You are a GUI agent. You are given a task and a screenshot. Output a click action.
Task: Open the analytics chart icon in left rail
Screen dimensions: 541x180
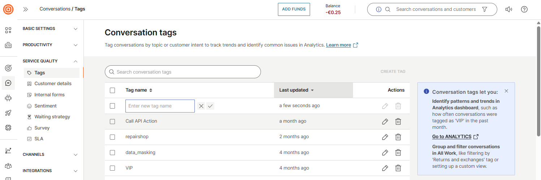tap(8, 151)
